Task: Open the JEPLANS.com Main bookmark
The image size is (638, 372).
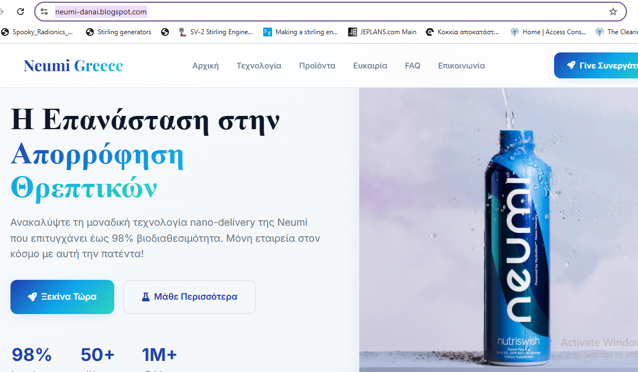Action: 382,32
